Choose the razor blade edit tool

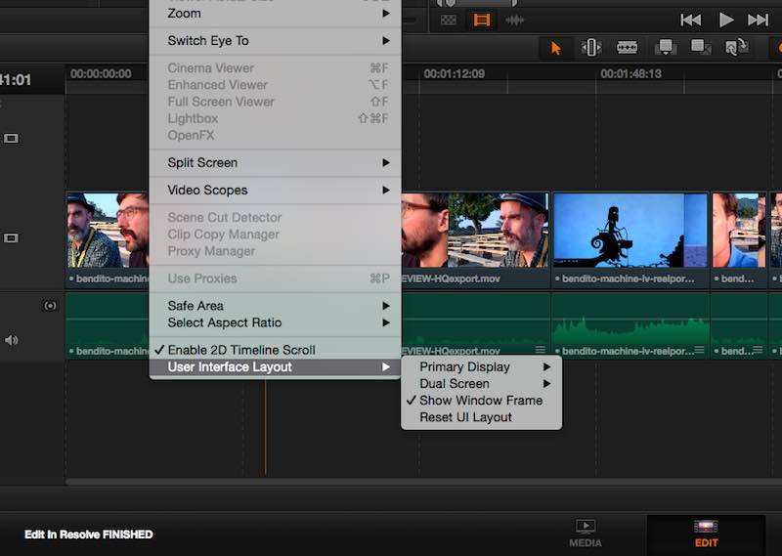click(627, 47)
